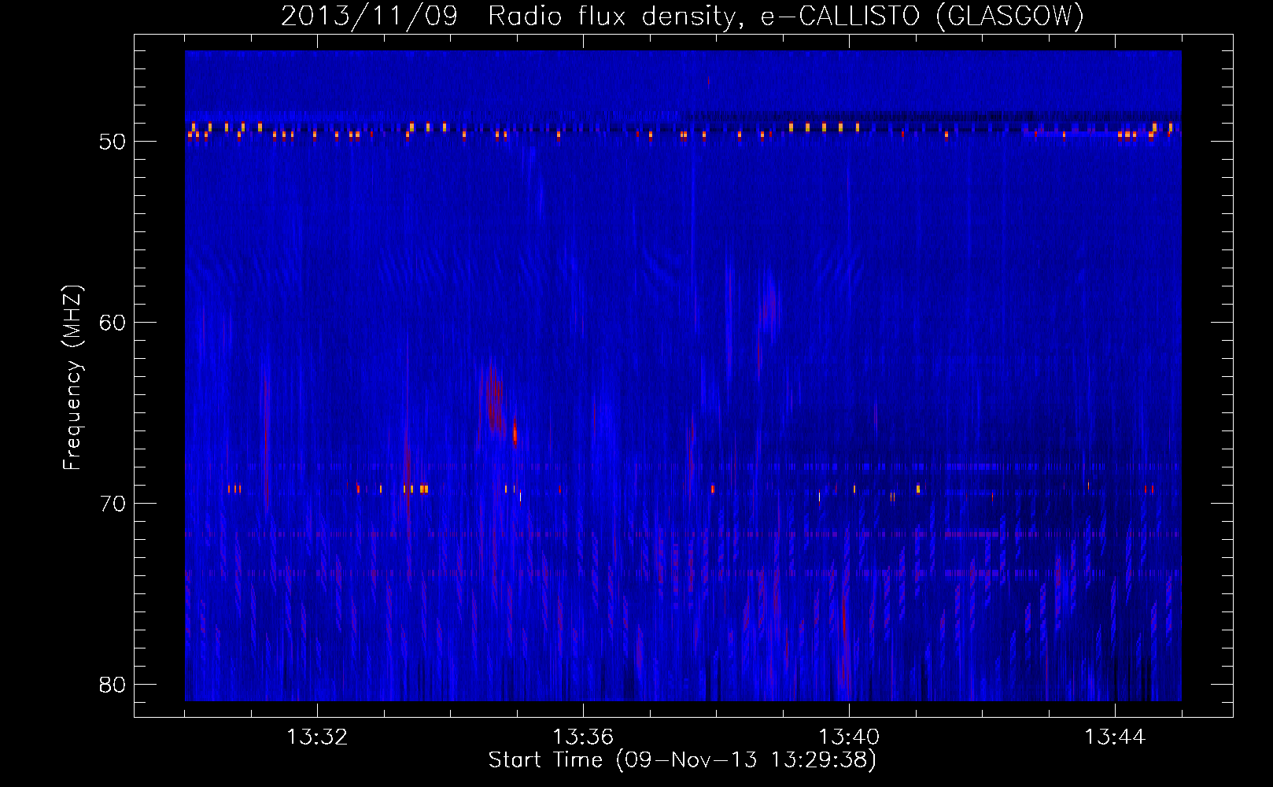Click the 60 frequency tick label

[113, 323]
